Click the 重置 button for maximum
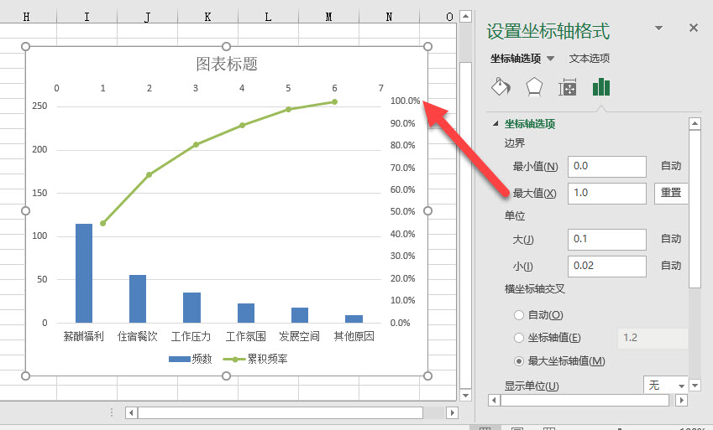This screenshot has height=430, width=713. pos(671,193)
